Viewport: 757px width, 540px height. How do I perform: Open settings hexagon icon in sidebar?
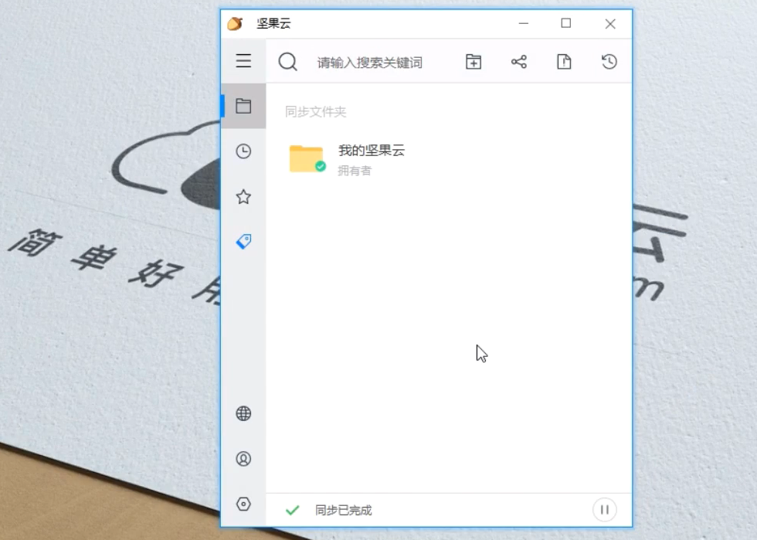(x=243, y=504)
